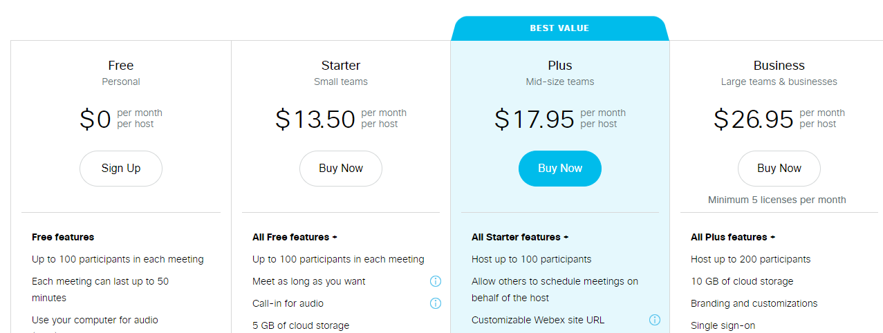Select the Starter plan title
The image size is (883, 333).
coord(341,66)
